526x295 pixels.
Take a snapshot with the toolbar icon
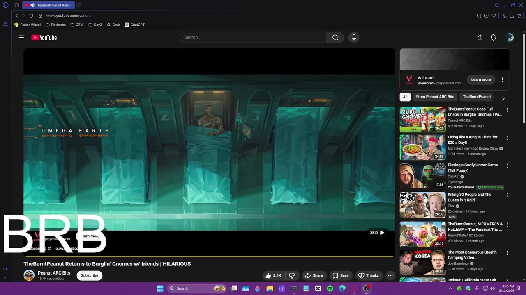479,16
